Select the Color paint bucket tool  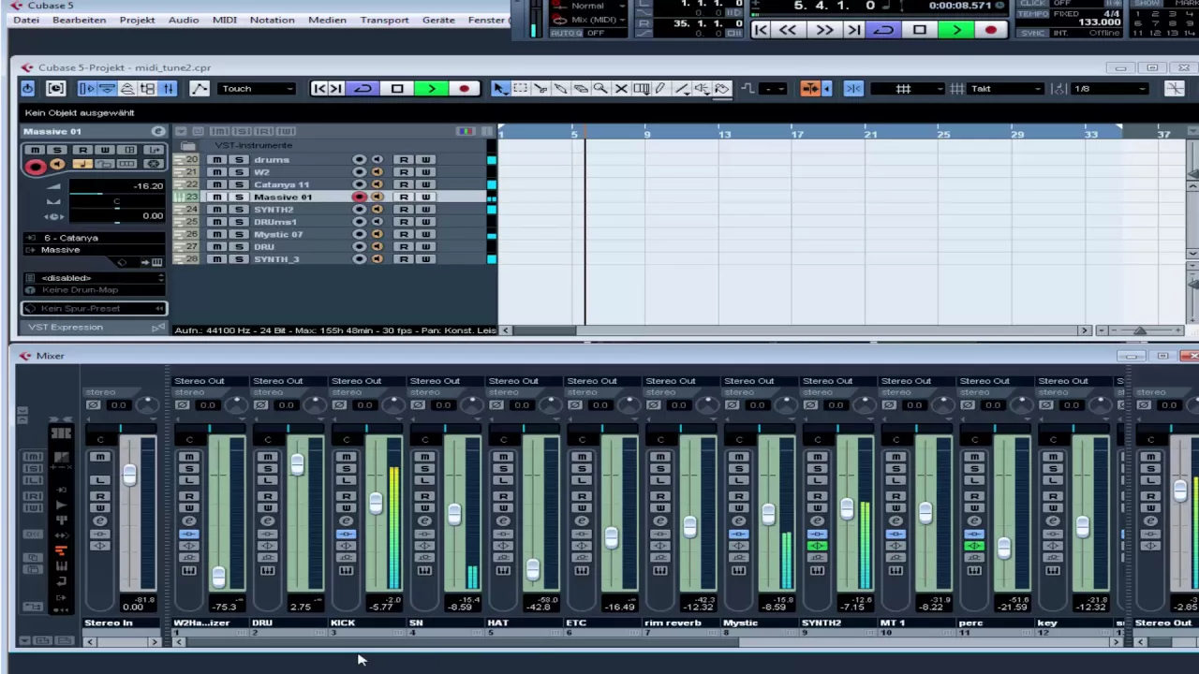pyautogui.click(x=722, y=88)
